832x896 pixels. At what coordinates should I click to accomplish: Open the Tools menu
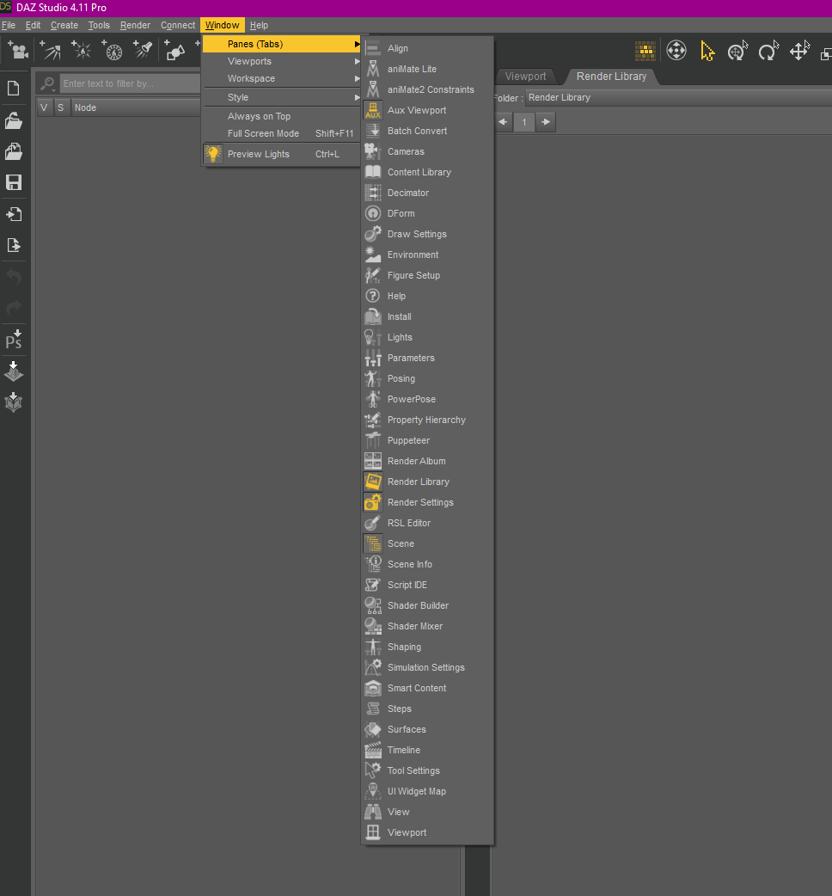(99, 25)
